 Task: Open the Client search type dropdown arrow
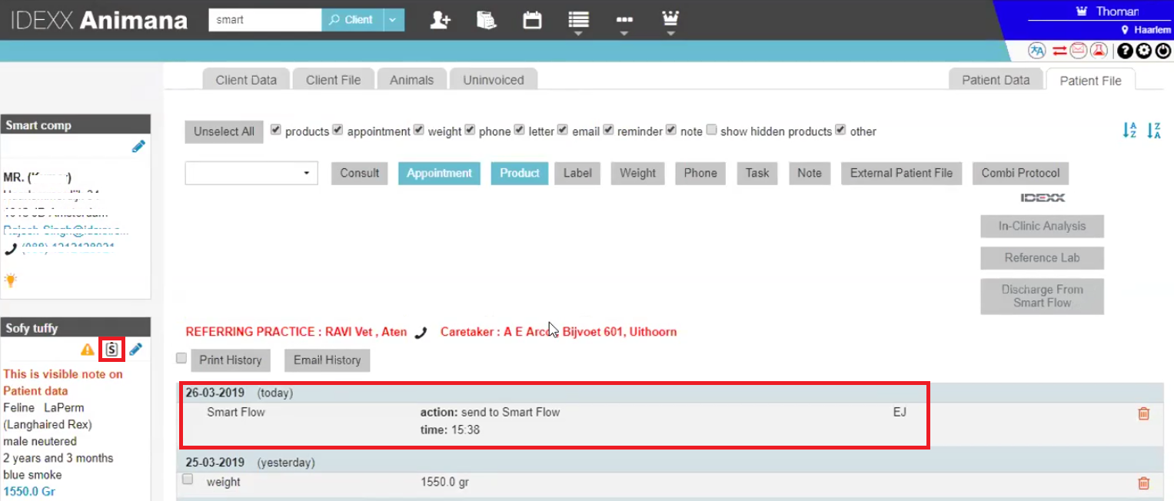(x=394, y=20)
